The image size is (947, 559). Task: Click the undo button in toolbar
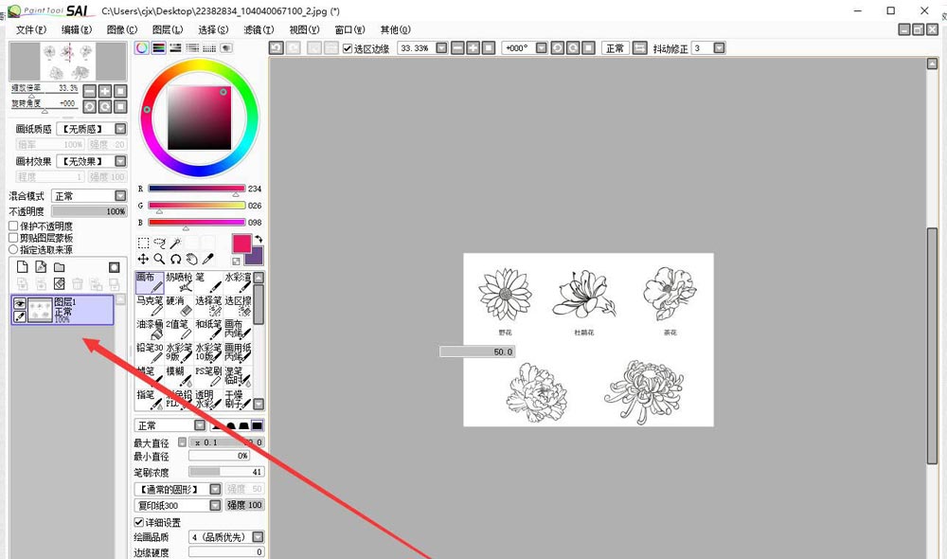[x=276, y=47]
